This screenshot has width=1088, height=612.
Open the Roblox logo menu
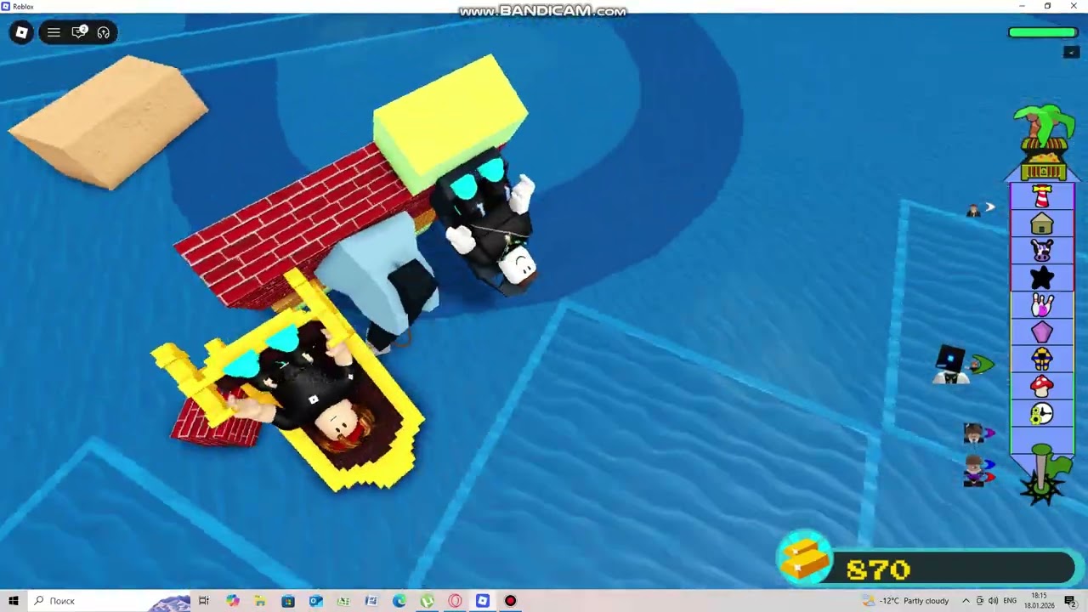tap(21, 32)
